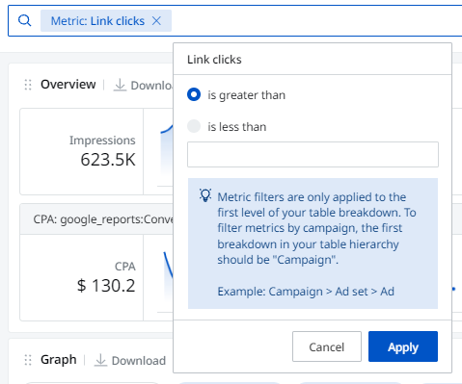Remove the Metric: Link clicks filter chip
This screenshot has width=462, height=384.
click(156, 21)
